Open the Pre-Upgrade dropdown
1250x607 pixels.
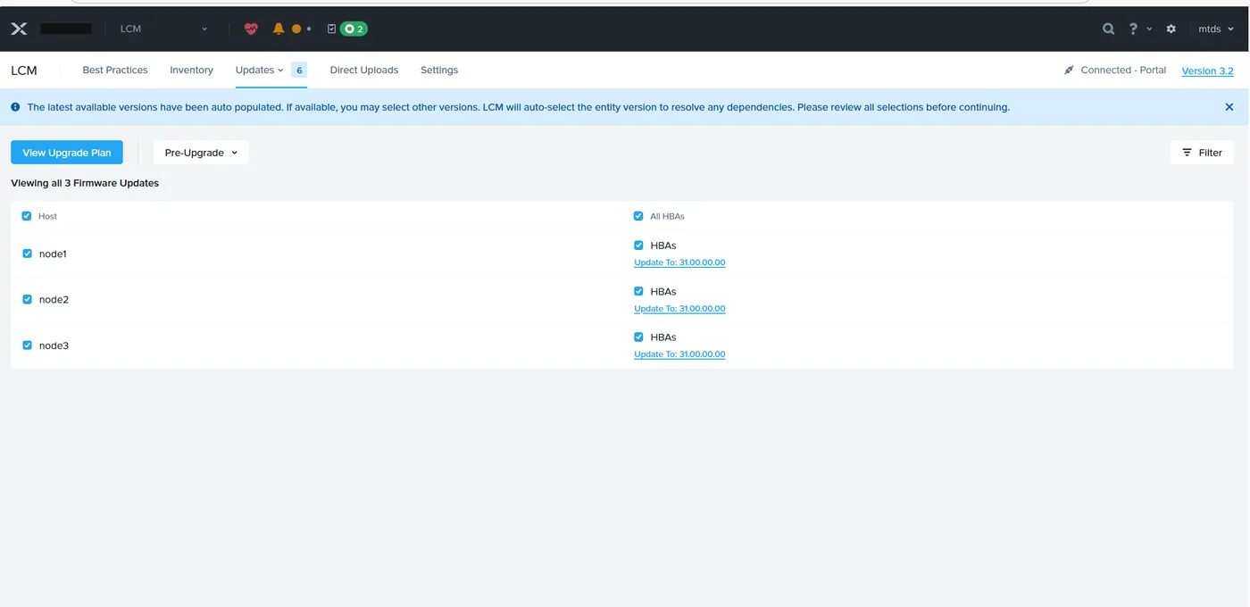click(201, 153)
